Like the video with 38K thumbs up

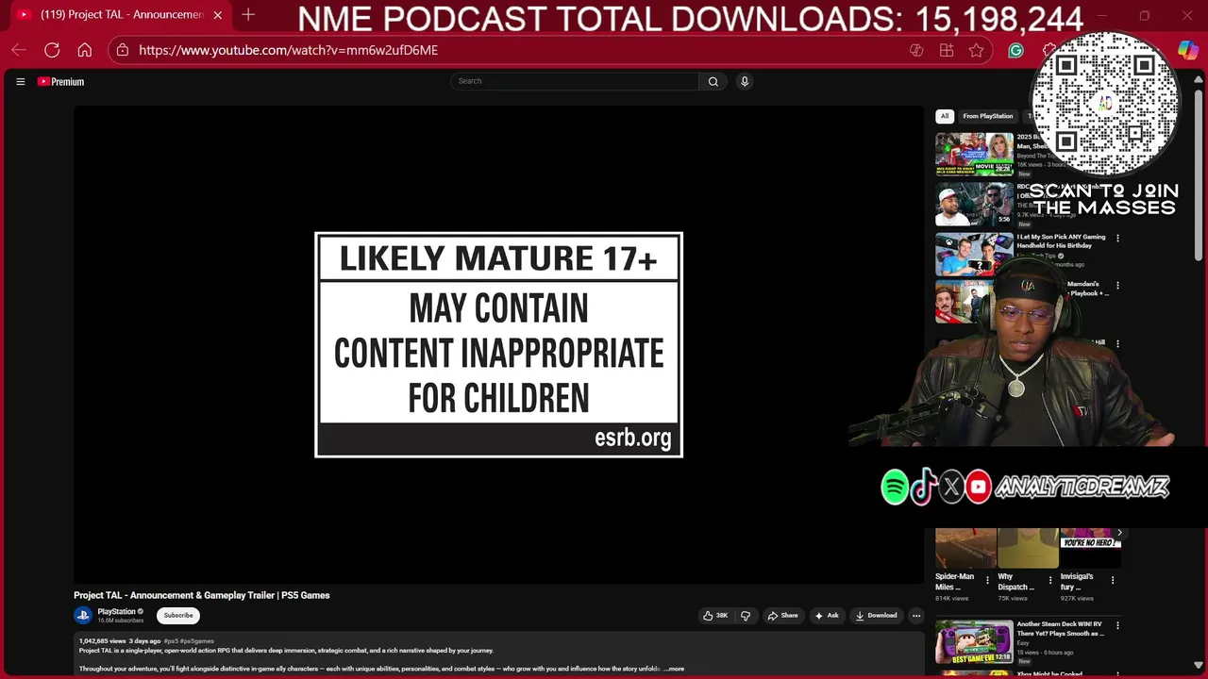pyautogui.click(x=716, y=616)
